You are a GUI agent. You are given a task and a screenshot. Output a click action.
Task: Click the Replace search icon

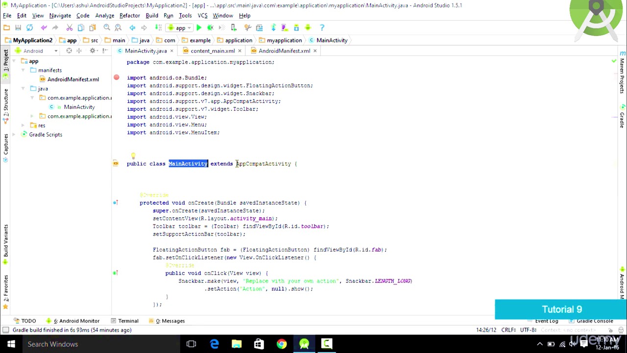pyautogui.click(x=118, y=28)
